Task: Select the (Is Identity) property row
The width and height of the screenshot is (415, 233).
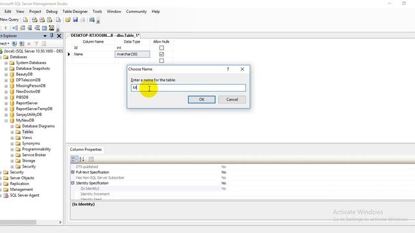Action: (145, 188)
